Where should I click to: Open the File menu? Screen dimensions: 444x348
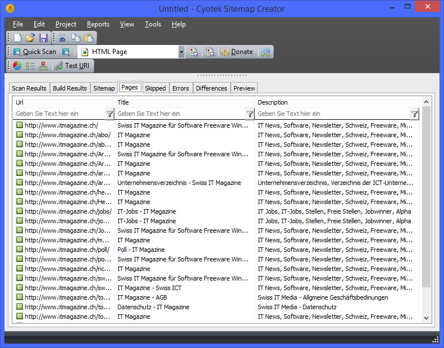18,24
